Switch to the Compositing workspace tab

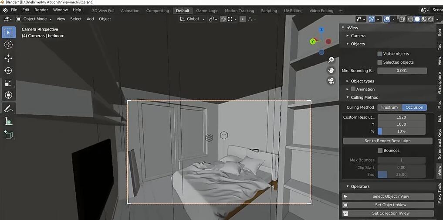pos(157,11)
